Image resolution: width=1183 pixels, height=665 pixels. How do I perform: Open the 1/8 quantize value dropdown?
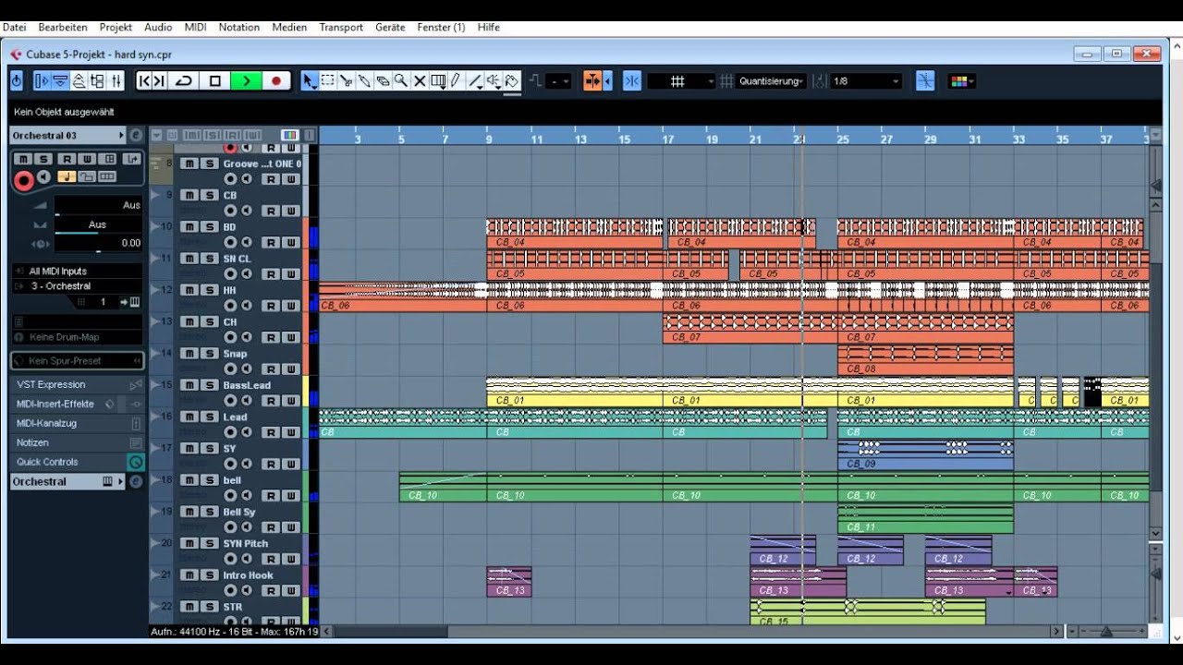866,81
